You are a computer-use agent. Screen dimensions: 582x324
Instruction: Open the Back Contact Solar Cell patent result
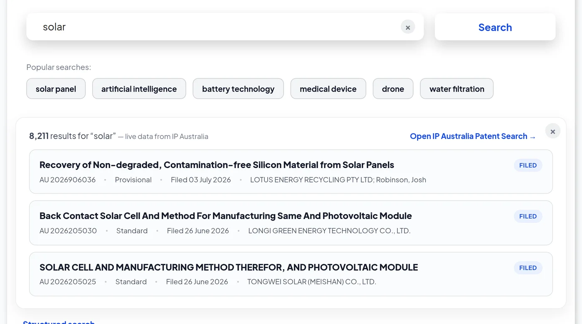pos(291,223)
